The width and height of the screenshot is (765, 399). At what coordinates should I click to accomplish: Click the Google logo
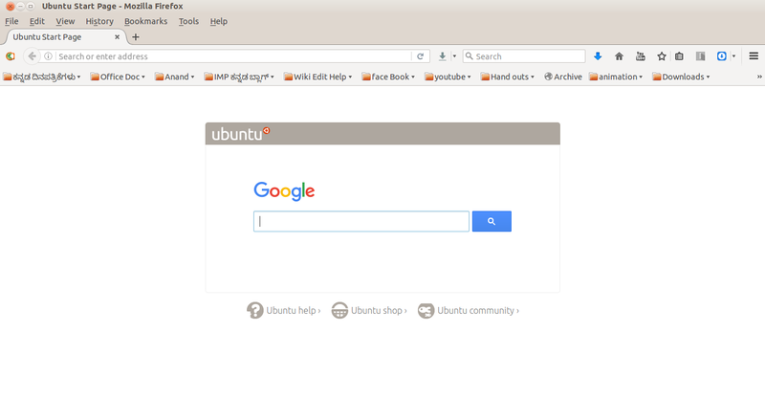[284, 191]
